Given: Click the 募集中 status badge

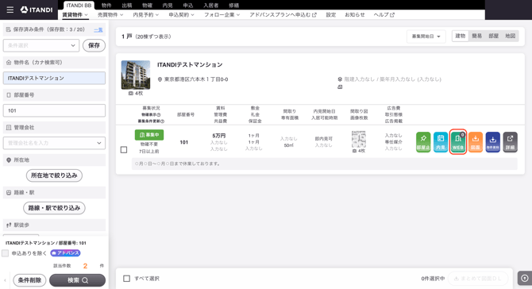Looking at the screenshot, I should coord(149,135).
